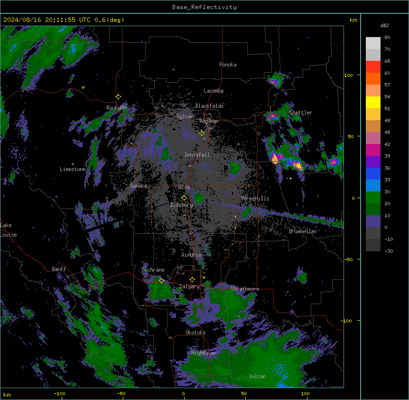Screen dimensions: 409x400
Task: Click the Lake Louise label
Action: click(9, 230)
